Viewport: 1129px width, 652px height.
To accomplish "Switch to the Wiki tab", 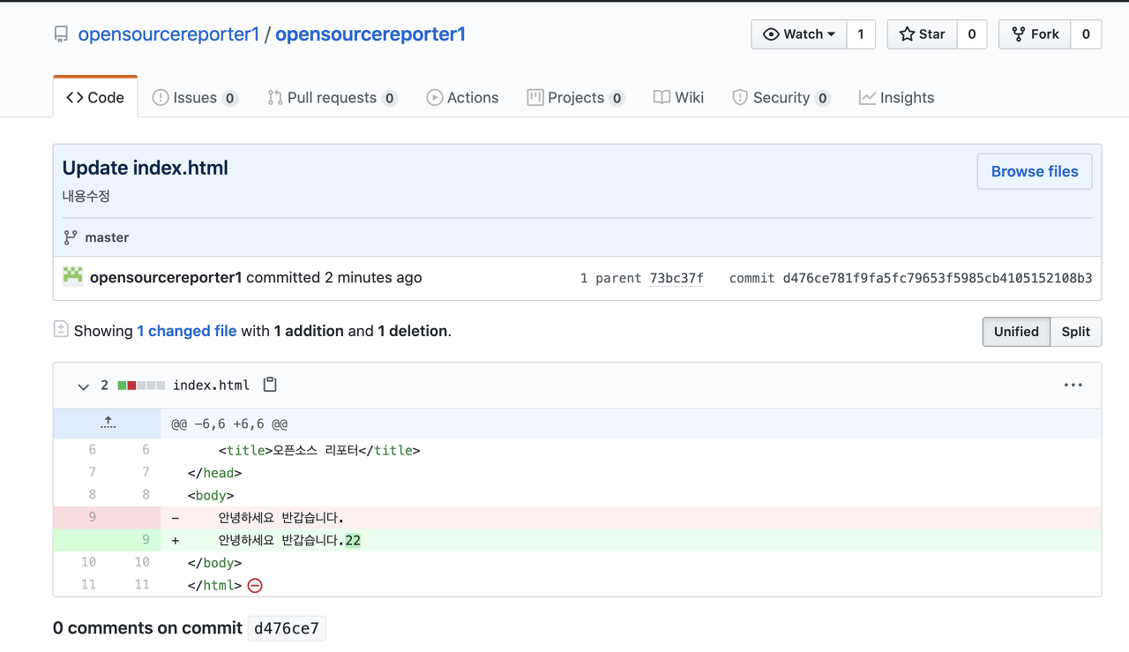I will tap(678, 98).
